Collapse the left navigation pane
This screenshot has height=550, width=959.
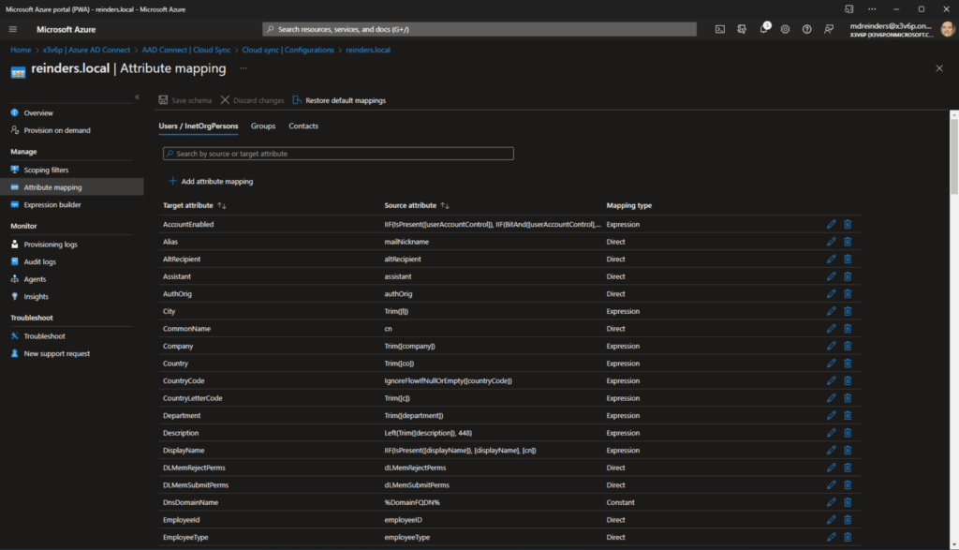pos(137,97)
